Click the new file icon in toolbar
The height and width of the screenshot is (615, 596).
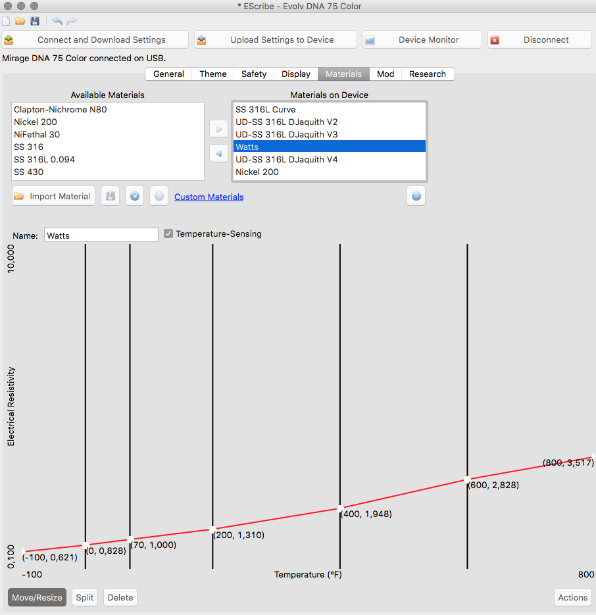click(7, 21)
